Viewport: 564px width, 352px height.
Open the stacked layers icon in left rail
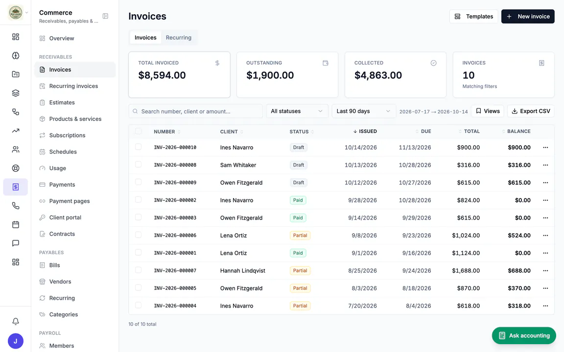(x=16, y=93)
